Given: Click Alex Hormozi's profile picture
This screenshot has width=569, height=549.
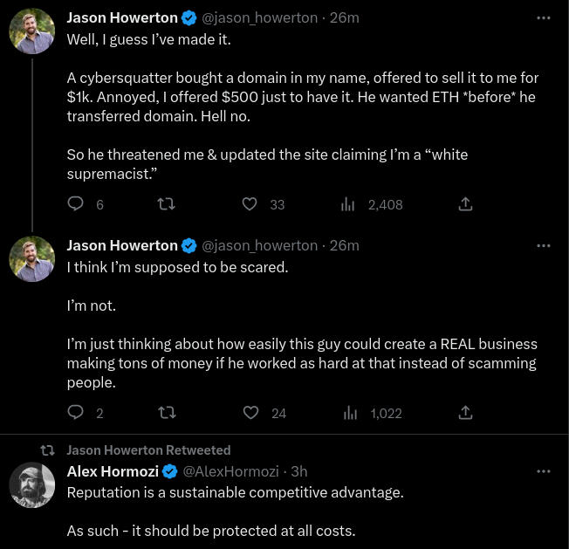Looking at the screenshot, I should click(x=32, y=485).
